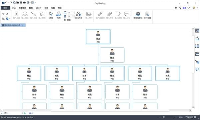This screenshot has height=120, width=200.
Task: Click Insert Photo (插入照片) icon
Action: (89, 14)
